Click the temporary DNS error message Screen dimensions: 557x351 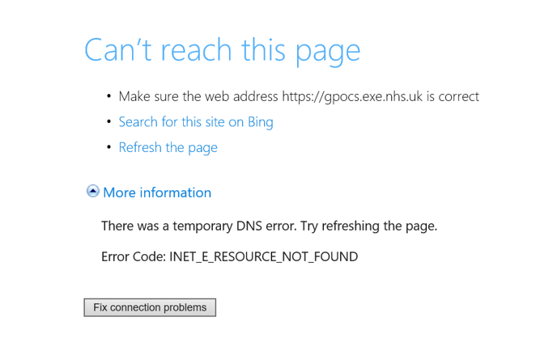click(x=270, y=226)
